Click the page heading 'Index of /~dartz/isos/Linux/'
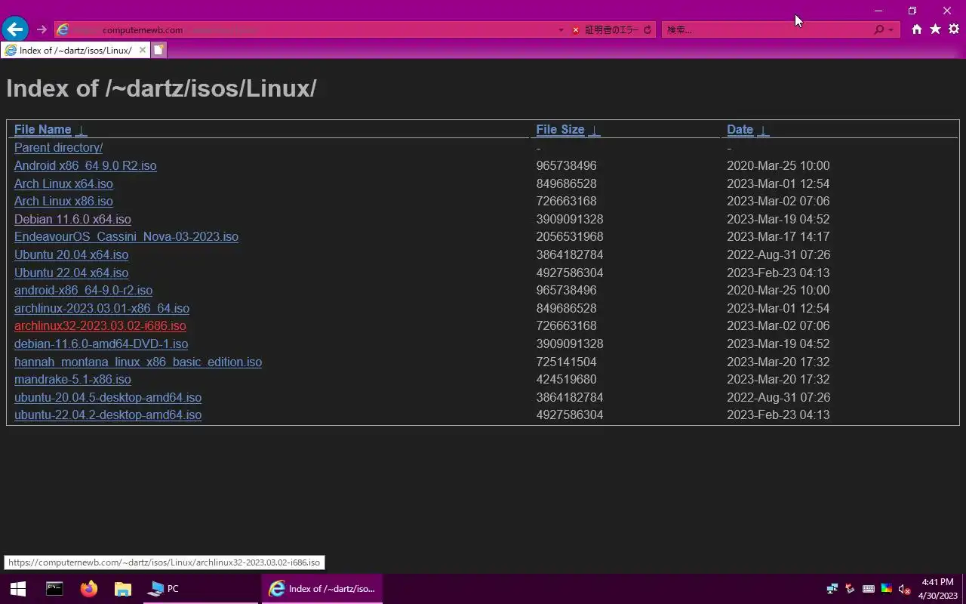This screenshot has width=966, height=604. pos(161,88)
